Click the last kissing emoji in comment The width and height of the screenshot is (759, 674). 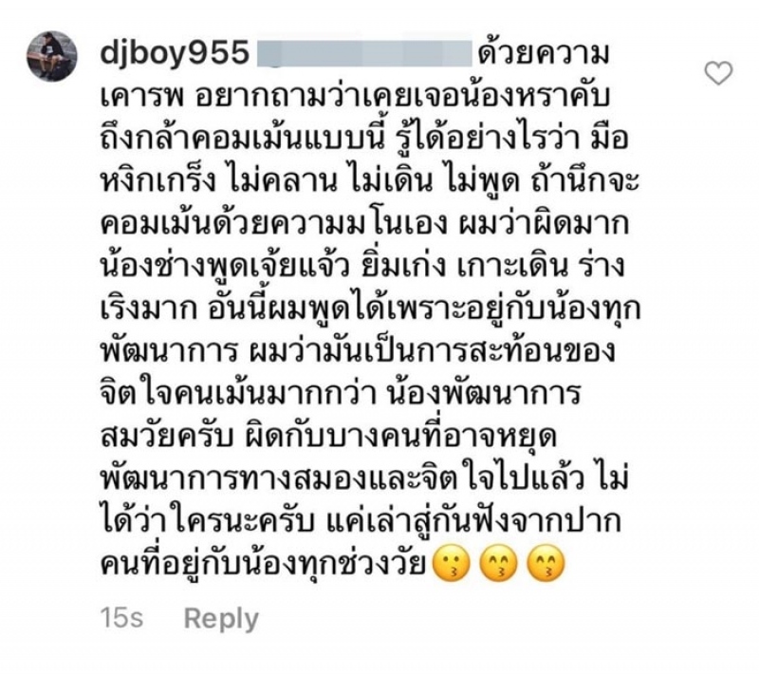tap(545, 564)
